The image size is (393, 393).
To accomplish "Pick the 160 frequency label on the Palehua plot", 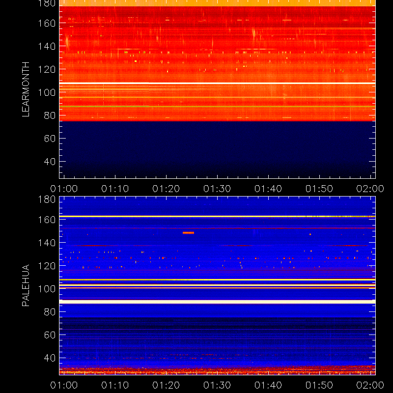I will tap(47, 220).
